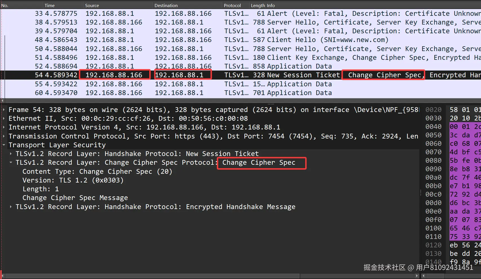Expand the Frame 54 tree entry
This screenshot has height=279, width=481.
pos(4,110)
